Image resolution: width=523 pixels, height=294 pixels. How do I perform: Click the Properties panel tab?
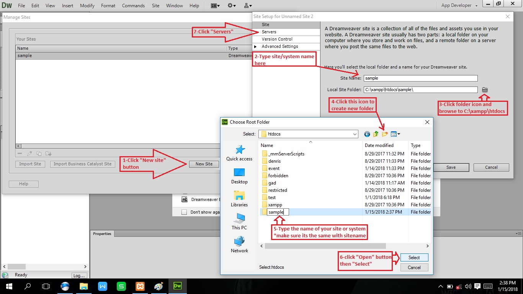102,234
